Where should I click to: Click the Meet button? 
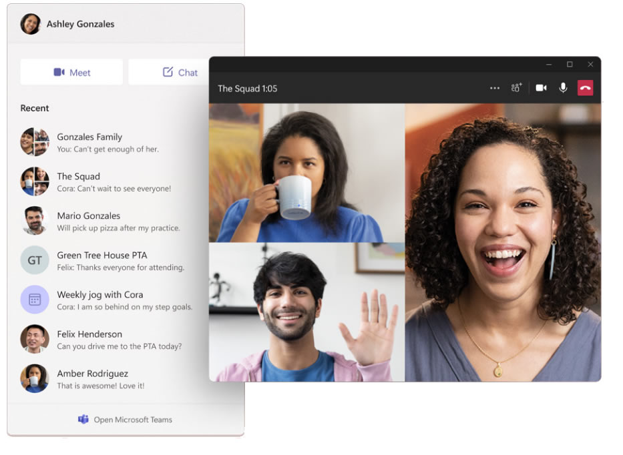click(71, 72)
